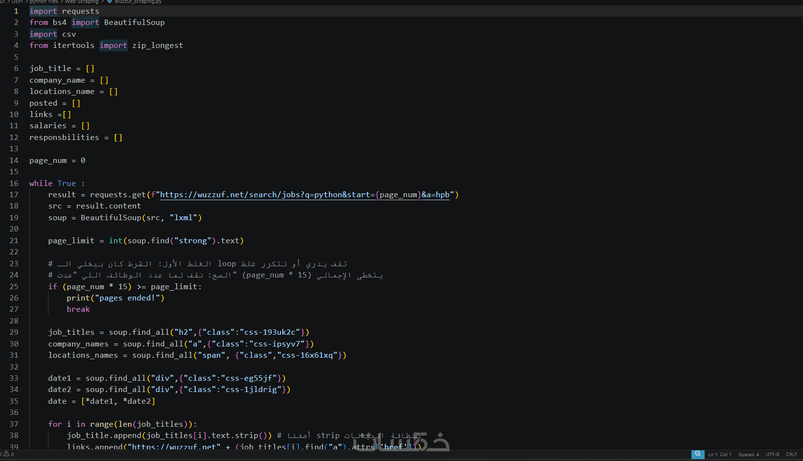This screenshot has height=461, width=803.
Task: Click the while keyword on line 16
Action: [x=41, y=184]
